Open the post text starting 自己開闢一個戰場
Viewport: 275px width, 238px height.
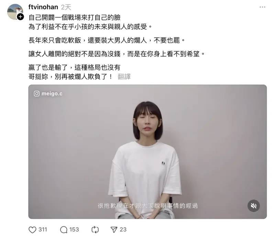75,17
